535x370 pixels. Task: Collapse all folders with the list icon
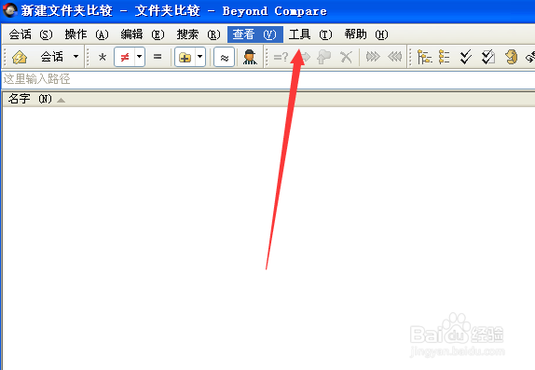point(444,57)
